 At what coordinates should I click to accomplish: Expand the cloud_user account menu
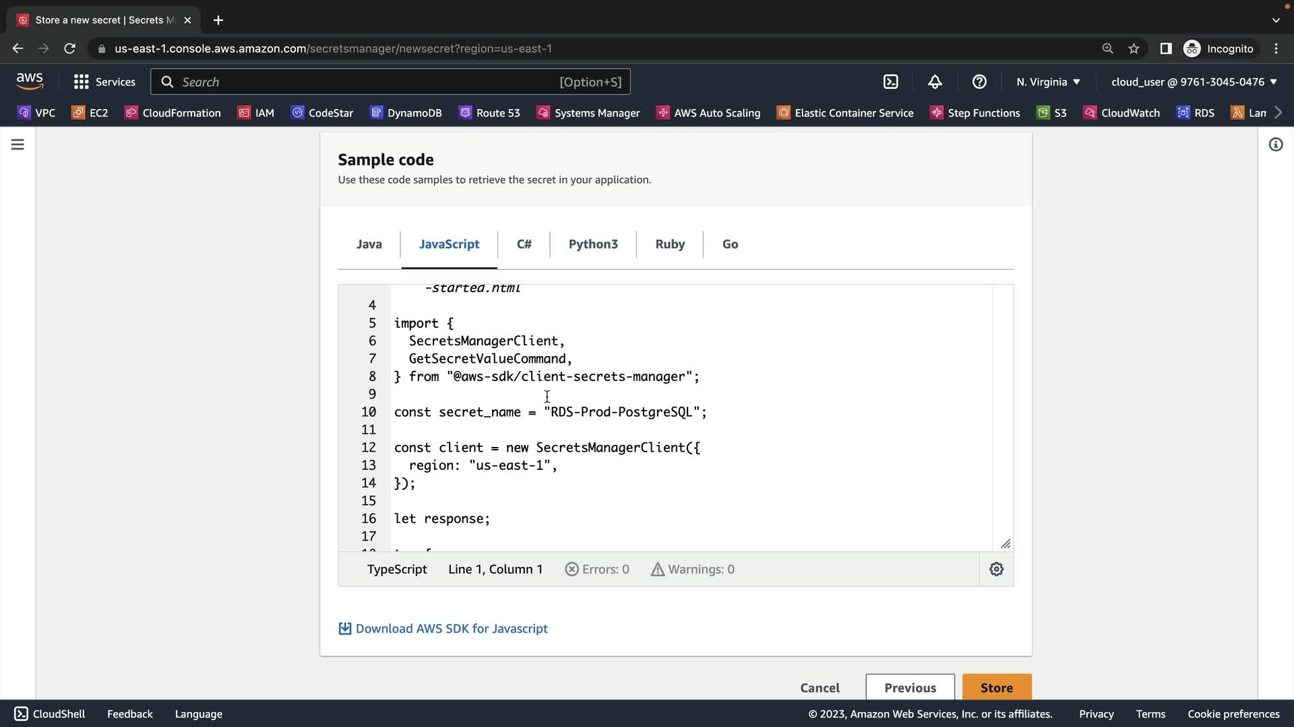pos(1194,81)
